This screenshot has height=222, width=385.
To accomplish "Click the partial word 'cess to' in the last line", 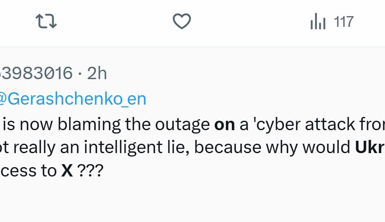I will pos(29,171).
